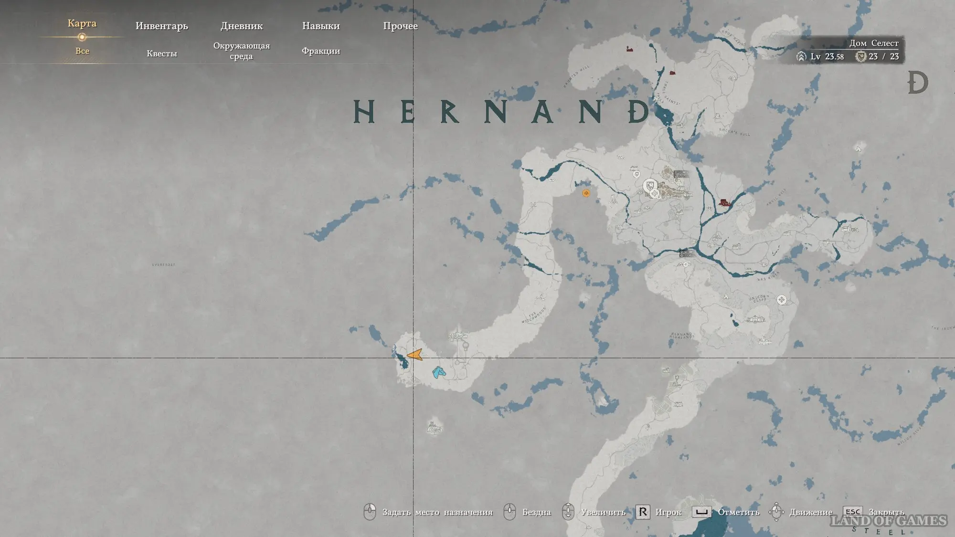Open the Инвентарь tab
This screenshot has width=955, height=537.
click(161, 26)
